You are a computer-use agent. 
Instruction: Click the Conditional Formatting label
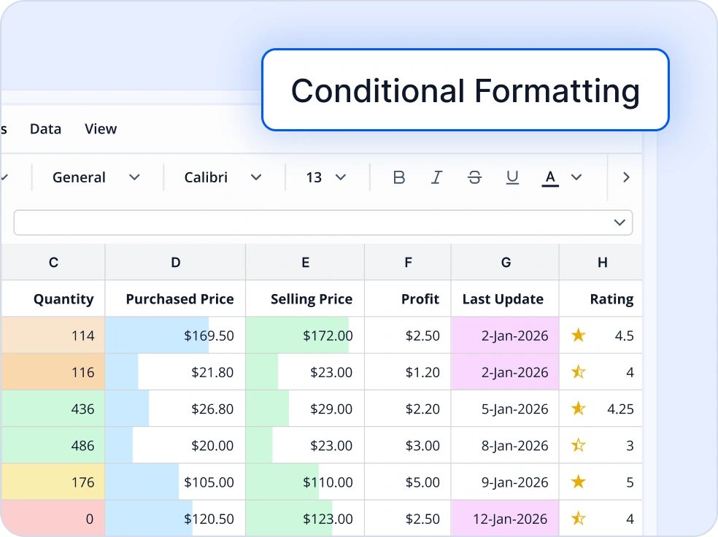point(465,90)
